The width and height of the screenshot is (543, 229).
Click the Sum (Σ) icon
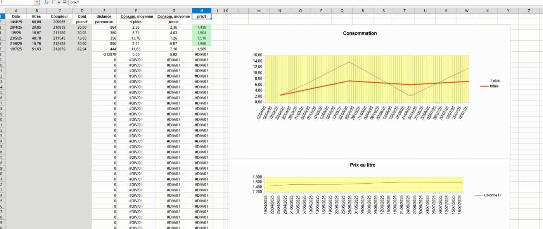coord(53,2)
